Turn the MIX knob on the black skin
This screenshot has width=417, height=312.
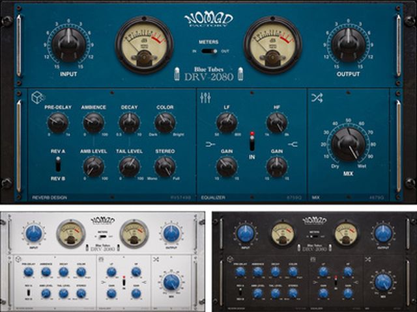[383, 282]
